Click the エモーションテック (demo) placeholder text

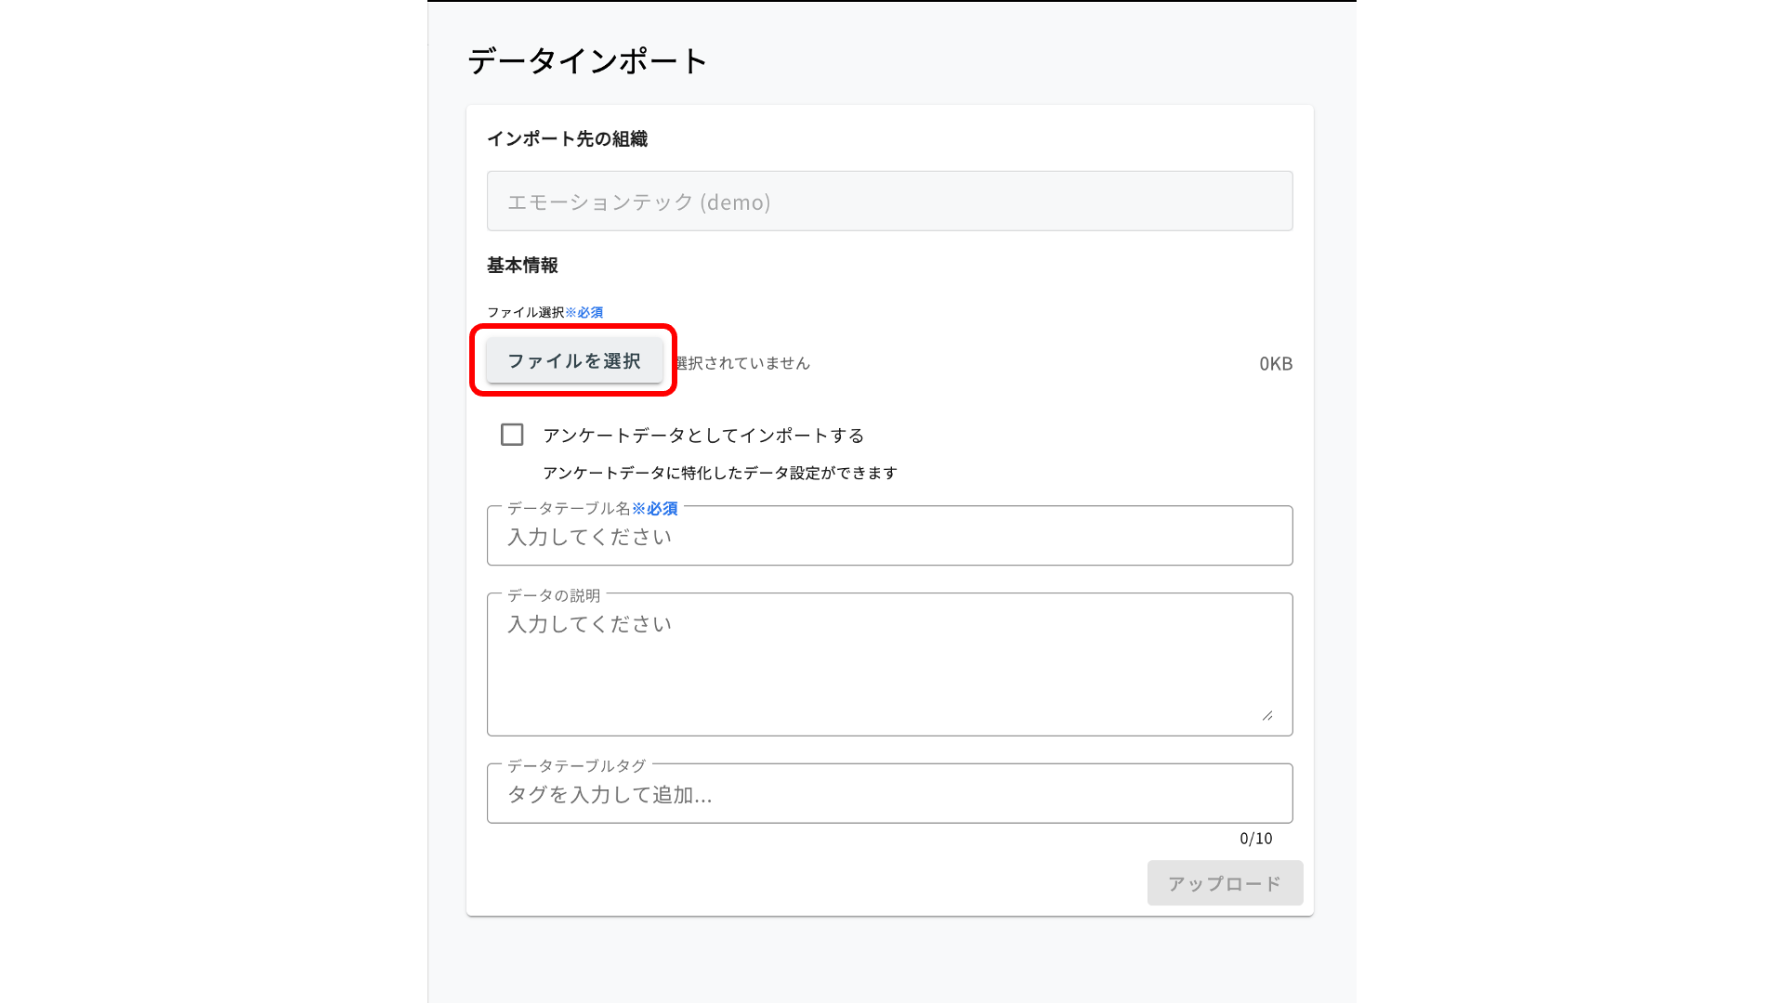tap(638, 202)
